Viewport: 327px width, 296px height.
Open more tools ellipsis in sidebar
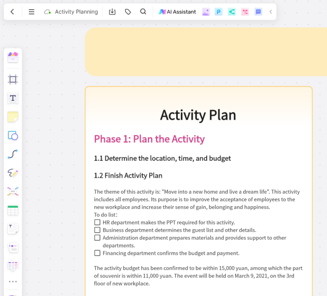(13, 282)
